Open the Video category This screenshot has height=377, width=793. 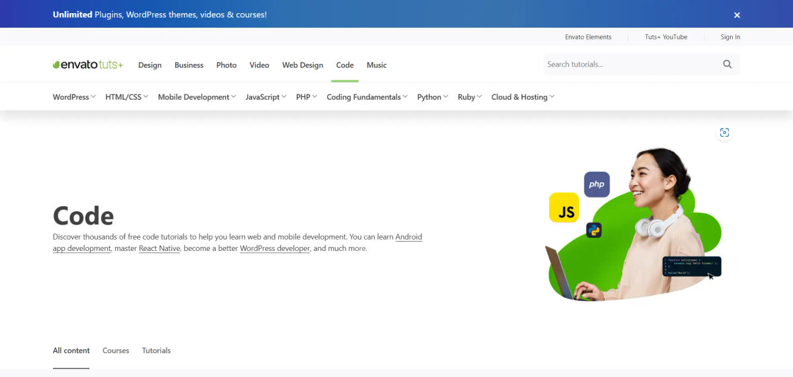point(259,65)
